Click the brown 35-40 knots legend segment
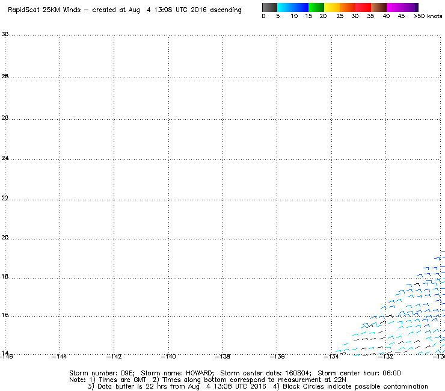The height and width of the screenshot is (391, 445). (379, 7)
